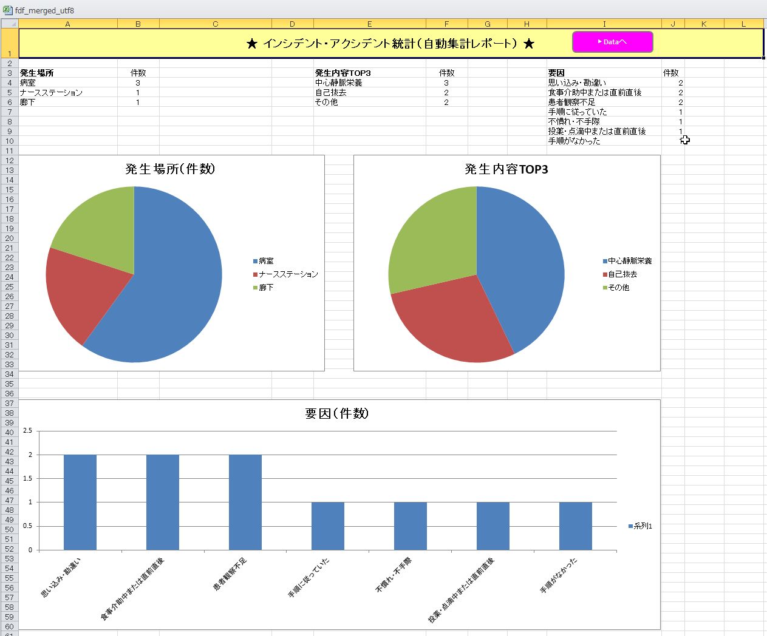Viewport: 767px width, 636px height.
Task: Select the 系列1 legend in bar chart
Action: click(x=642, y=526)
